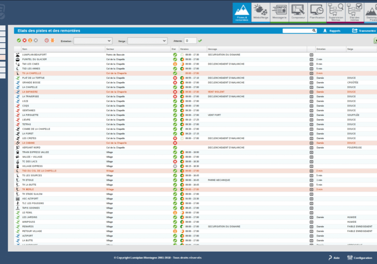This screenshot has height=264, width=377.
Task: Click the SOUFFLÉE snow value
Action: pyautogui.click(x=353, y=115)
